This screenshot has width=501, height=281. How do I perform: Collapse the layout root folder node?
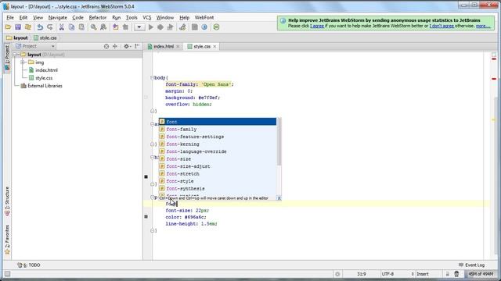pos(16,55)
